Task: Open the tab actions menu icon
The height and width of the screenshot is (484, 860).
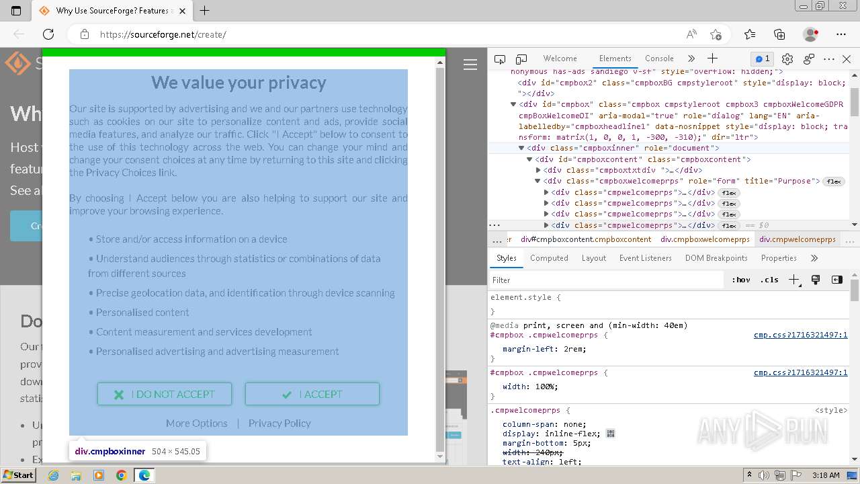Action: [x=16, y=11]
